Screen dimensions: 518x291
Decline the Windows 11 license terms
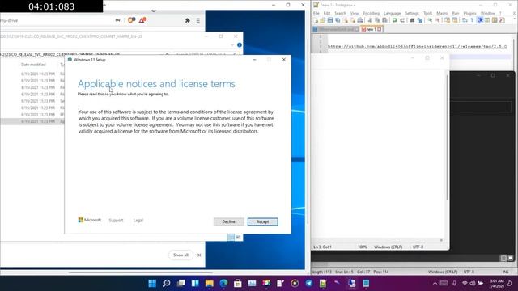pos(228,221)
